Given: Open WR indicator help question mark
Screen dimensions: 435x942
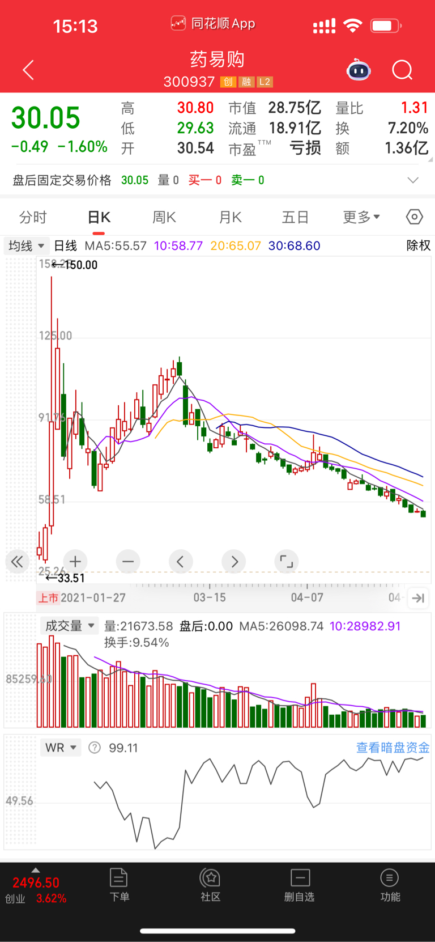Looking at the screenshot, I should coord(95,748).
